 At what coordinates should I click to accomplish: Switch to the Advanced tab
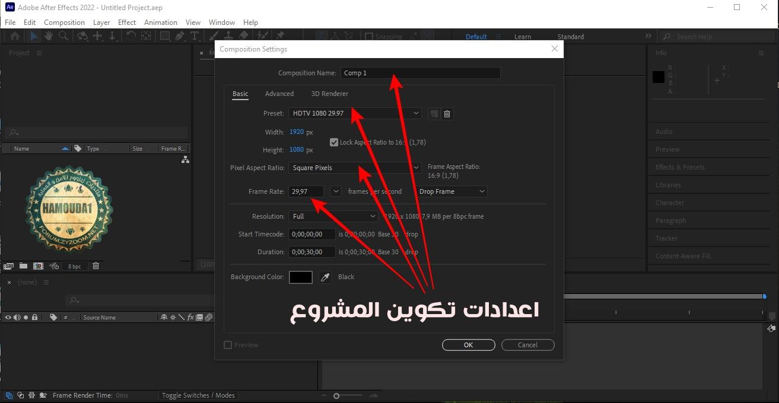pos(279,94)
